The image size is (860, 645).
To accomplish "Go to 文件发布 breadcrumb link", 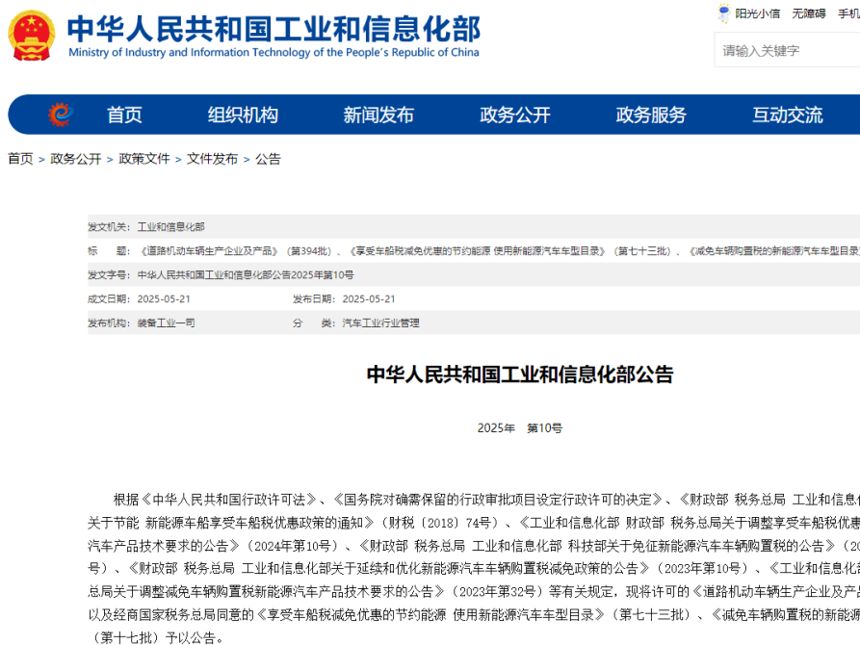I will [212, 159].
